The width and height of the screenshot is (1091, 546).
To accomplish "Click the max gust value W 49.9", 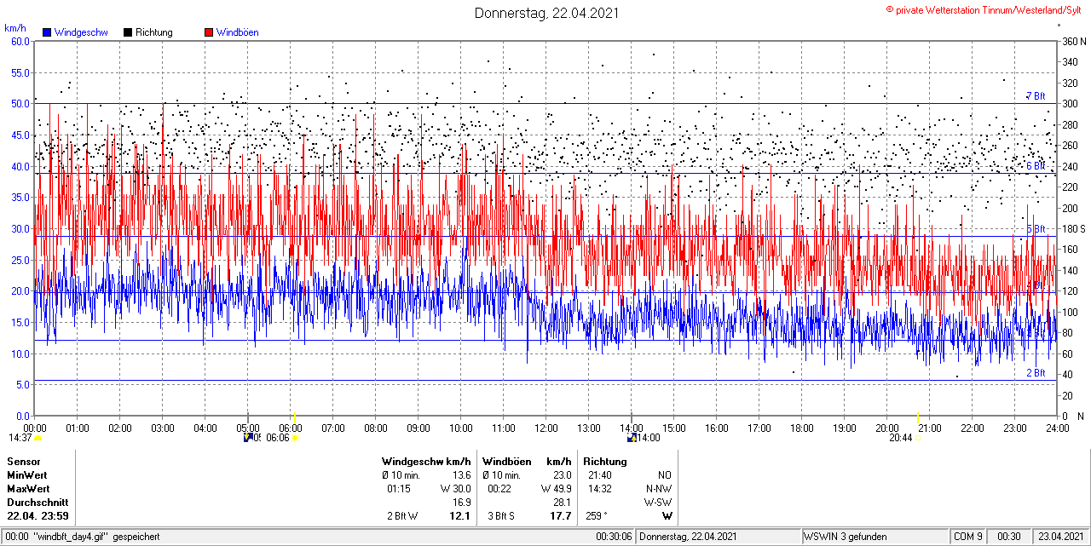I will pyautogui.click(x=556, y=489).
